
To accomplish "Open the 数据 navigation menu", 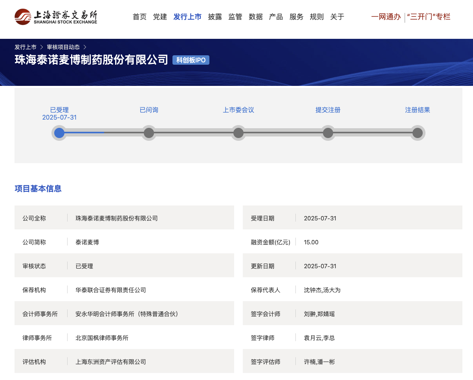I will (x=256, y=17).
